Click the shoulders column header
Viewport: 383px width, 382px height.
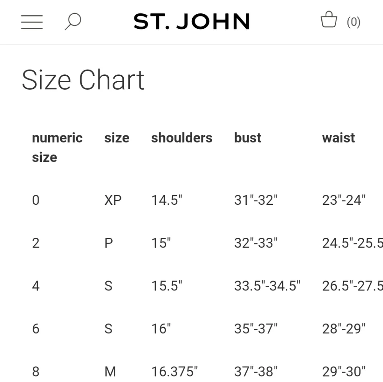click(x=182, y=138)
